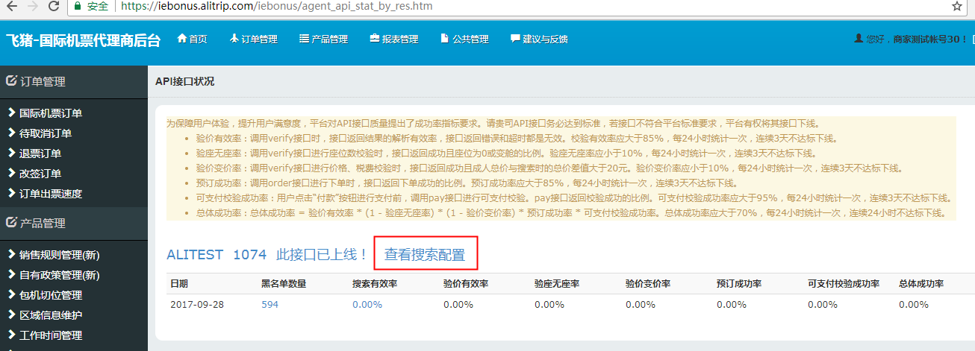This screenshot has width=975, height=351.
Task: Click the 搜索有效率 column header
Action: coord(375,284)
